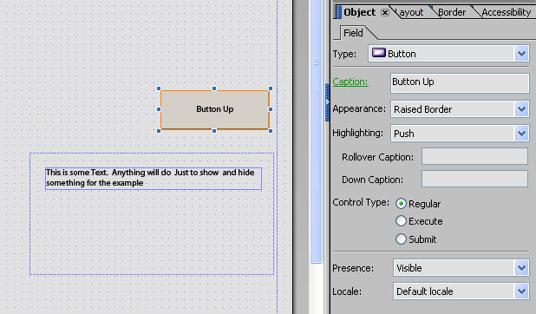Open the Type dropdown
The image size is (536, 314).
pos(521,54)
